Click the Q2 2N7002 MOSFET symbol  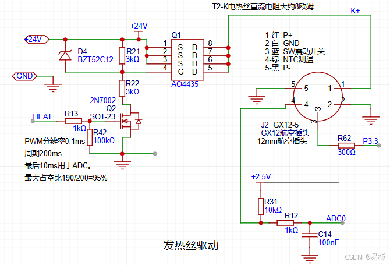pyautogui.click(x=130, y=121)
